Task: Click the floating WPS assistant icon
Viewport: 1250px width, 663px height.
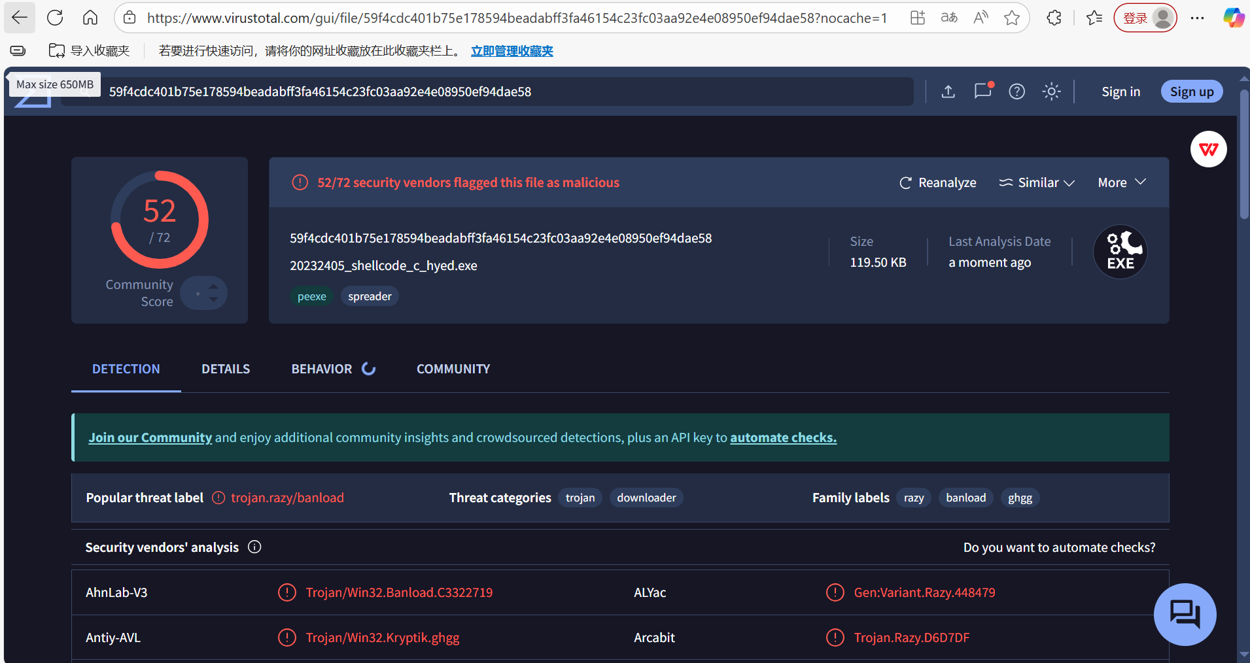Action: pos(1208,149)
